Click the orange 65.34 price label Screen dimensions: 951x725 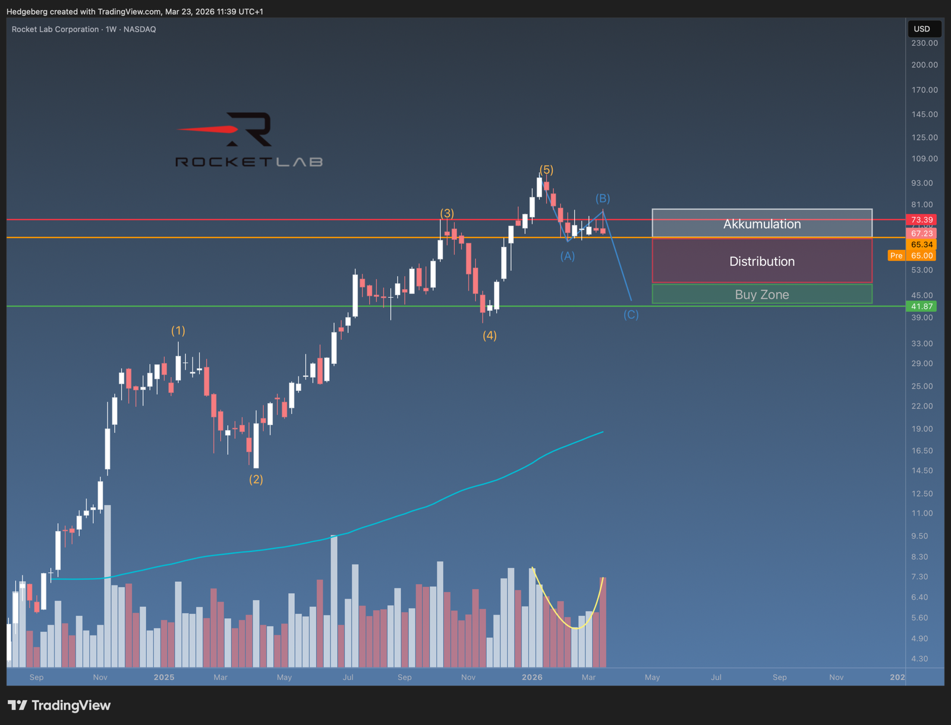tap(921, 245)
